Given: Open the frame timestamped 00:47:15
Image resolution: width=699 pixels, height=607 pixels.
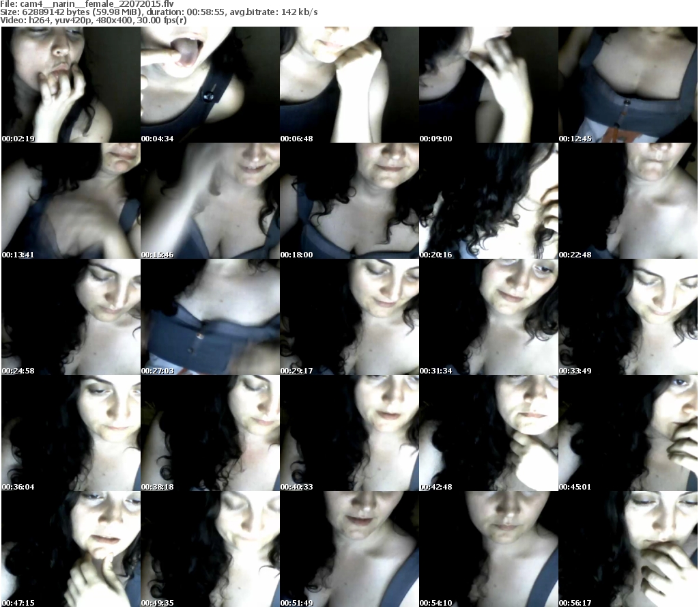Looking at the screenshot, I should click(x=71, y=548).
